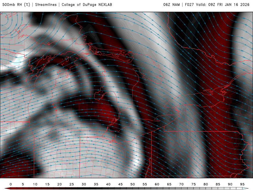Viewport: 253px width, 190px height.
Task: Click the "F027" forecast hour text
Action: (x=189, y=4)
